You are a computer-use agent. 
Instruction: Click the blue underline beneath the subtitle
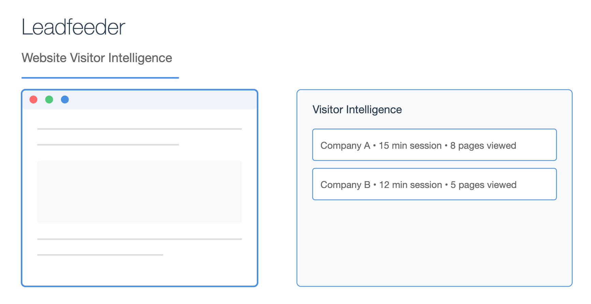click(100, 78)
